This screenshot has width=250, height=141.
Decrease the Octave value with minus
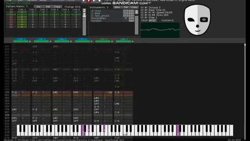142,7
